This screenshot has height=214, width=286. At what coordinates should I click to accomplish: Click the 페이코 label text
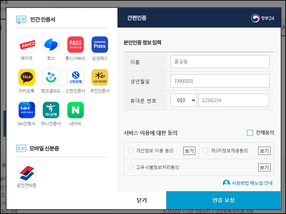pos(27,58)
